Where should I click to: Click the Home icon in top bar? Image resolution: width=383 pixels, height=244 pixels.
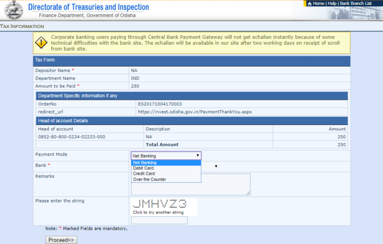pyautogui.click(x=309, y=4)
